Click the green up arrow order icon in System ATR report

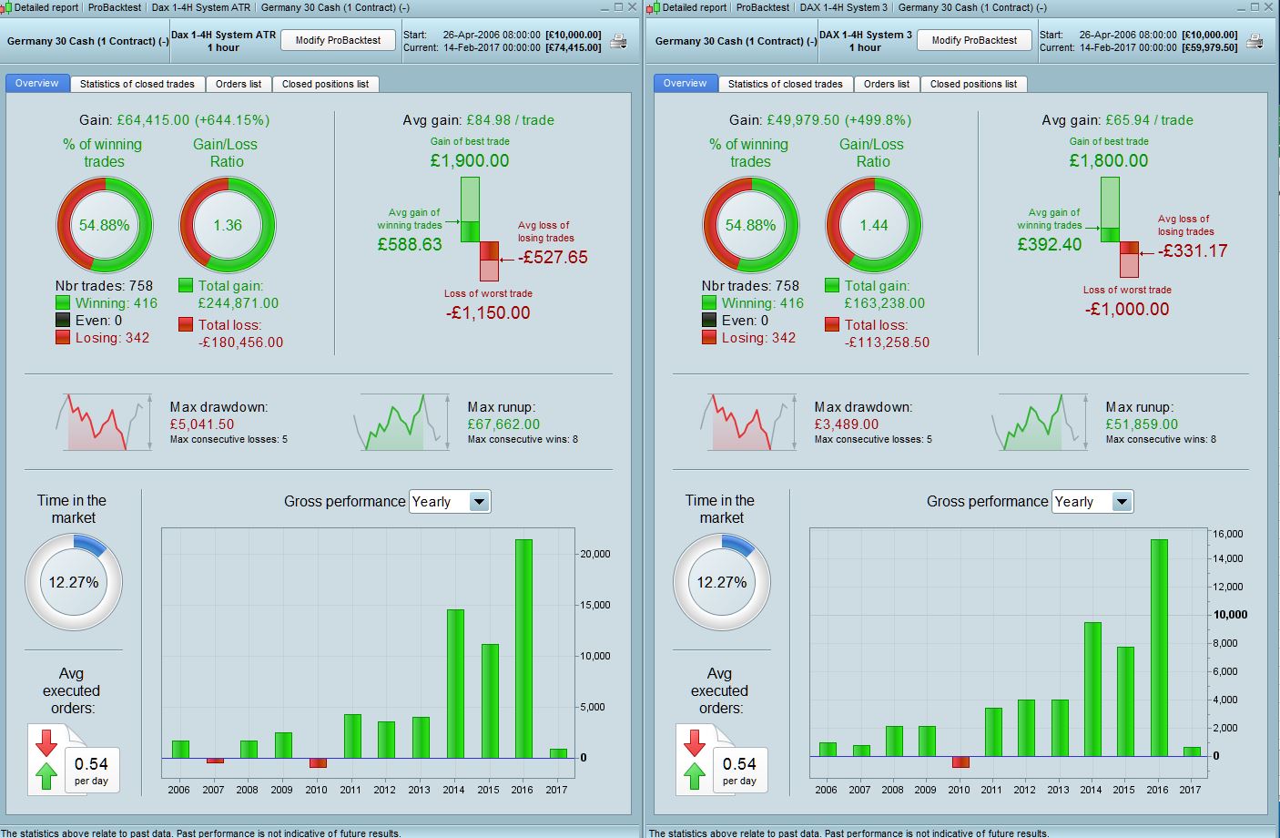point(46,775)
